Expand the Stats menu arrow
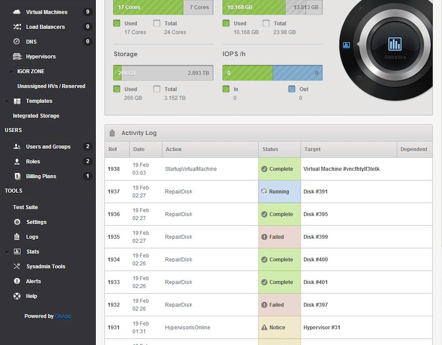 click(7, 252)
